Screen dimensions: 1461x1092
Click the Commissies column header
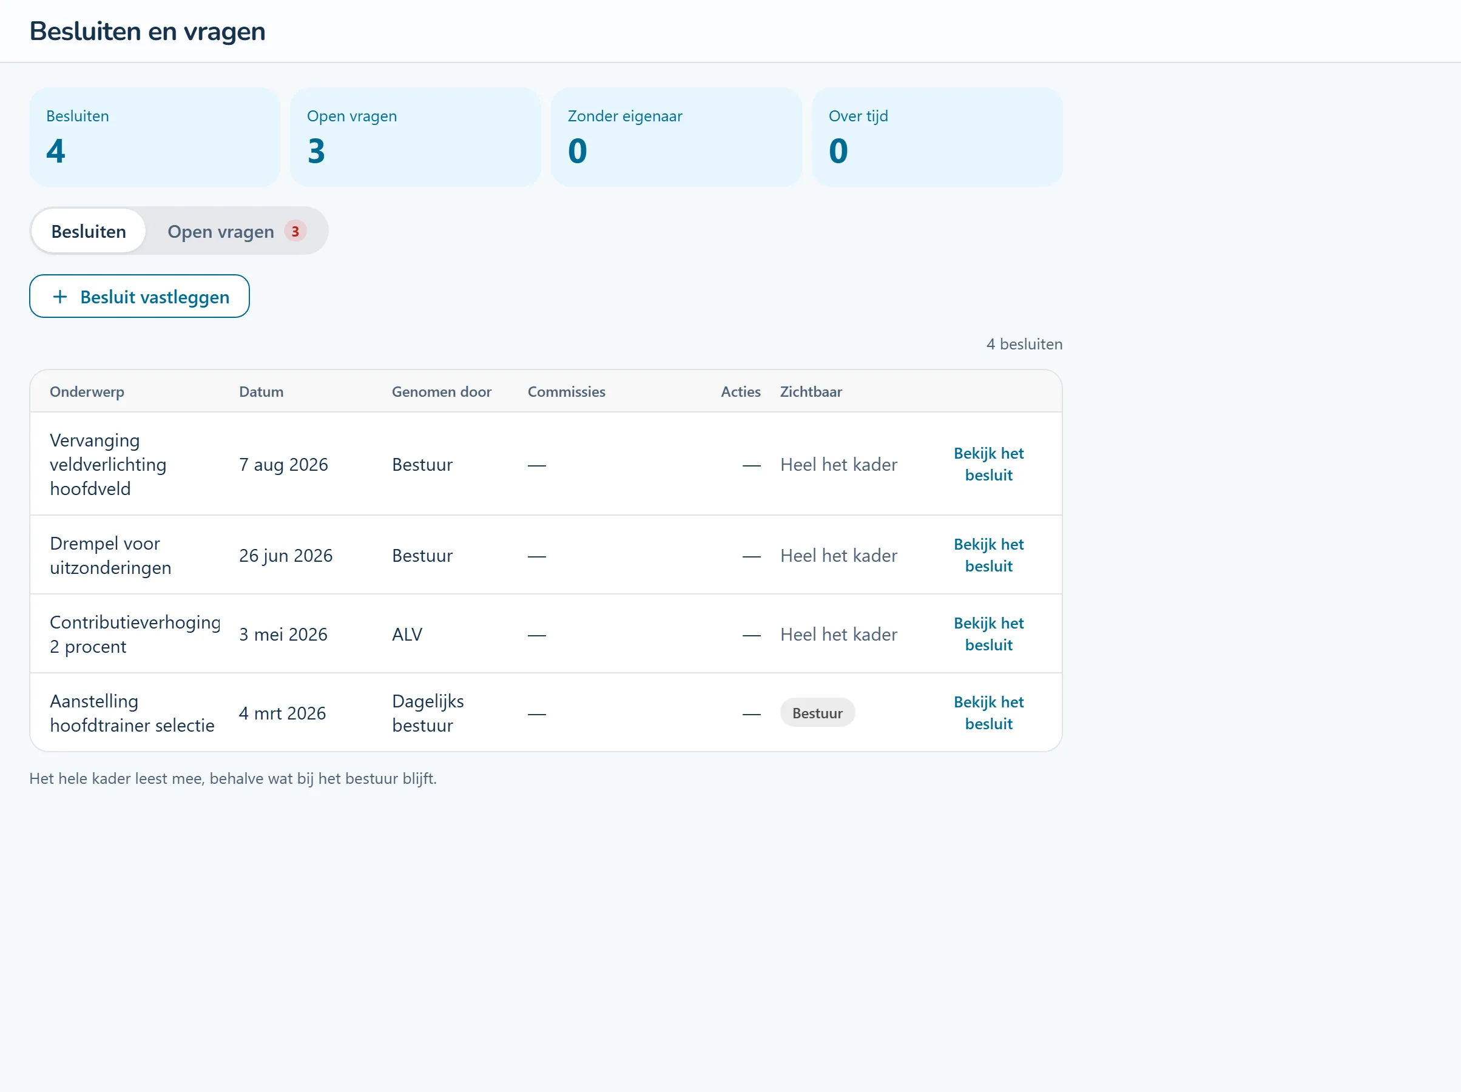click(566, 392)
